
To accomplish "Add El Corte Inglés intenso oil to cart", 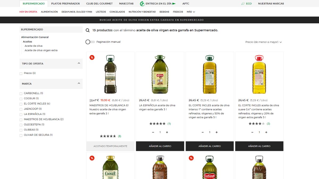I will point(210,146).
